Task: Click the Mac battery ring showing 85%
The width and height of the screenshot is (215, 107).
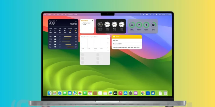Action: 132,25
